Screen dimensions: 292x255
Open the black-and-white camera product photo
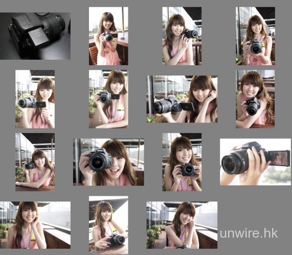click(x=35, y=36)
